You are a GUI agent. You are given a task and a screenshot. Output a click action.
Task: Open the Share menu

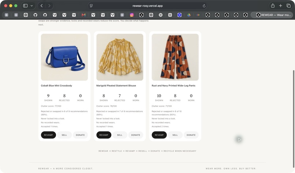273,5
